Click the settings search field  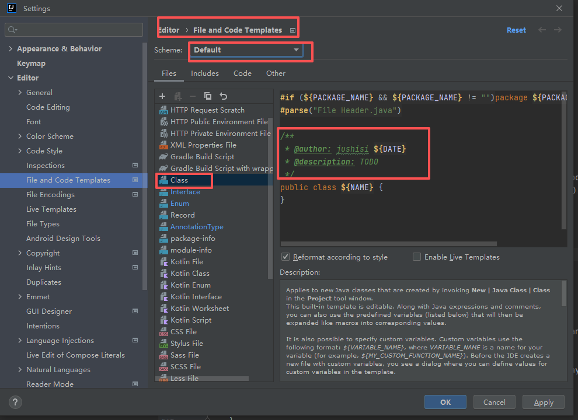(74, 30)
